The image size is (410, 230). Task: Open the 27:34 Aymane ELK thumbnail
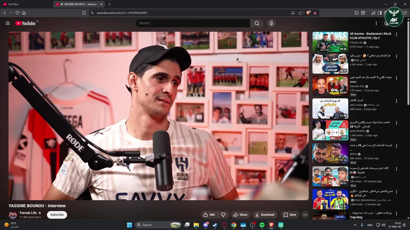click(x=330, y=85)
